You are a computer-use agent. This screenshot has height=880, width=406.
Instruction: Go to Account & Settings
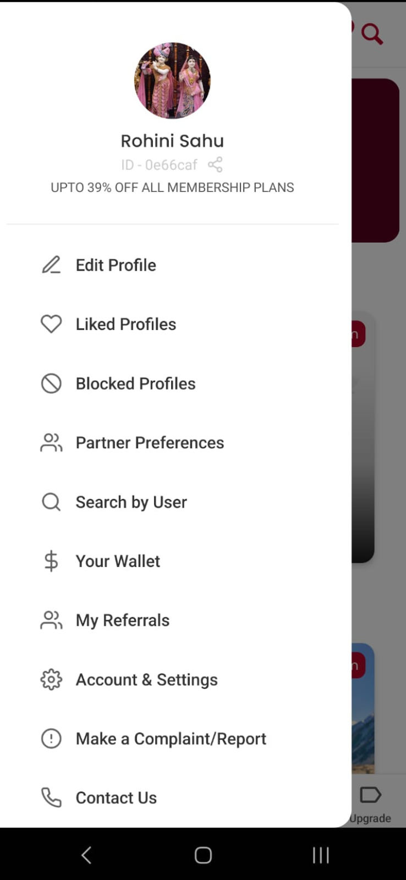146,680
